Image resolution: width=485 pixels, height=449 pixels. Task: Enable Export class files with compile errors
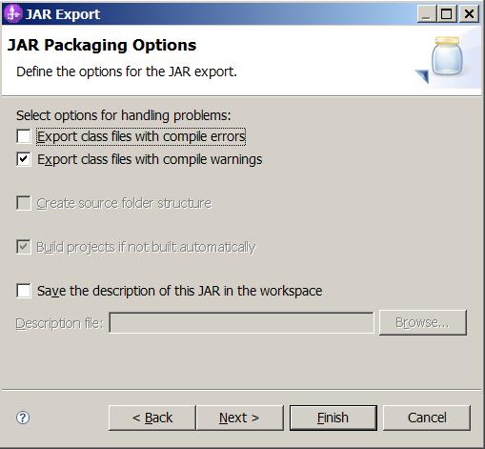pyautogui.click(x=24, y=136)
